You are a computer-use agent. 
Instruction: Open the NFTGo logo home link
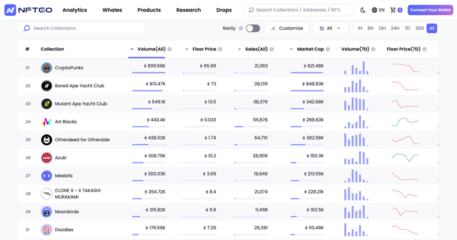pos(28,10)
